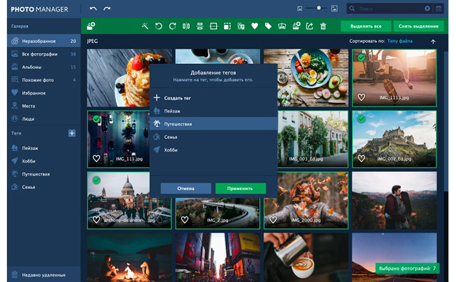
Task: Deselect the checkmark on IMG_111.jpg
Action: tap(96, 119)
